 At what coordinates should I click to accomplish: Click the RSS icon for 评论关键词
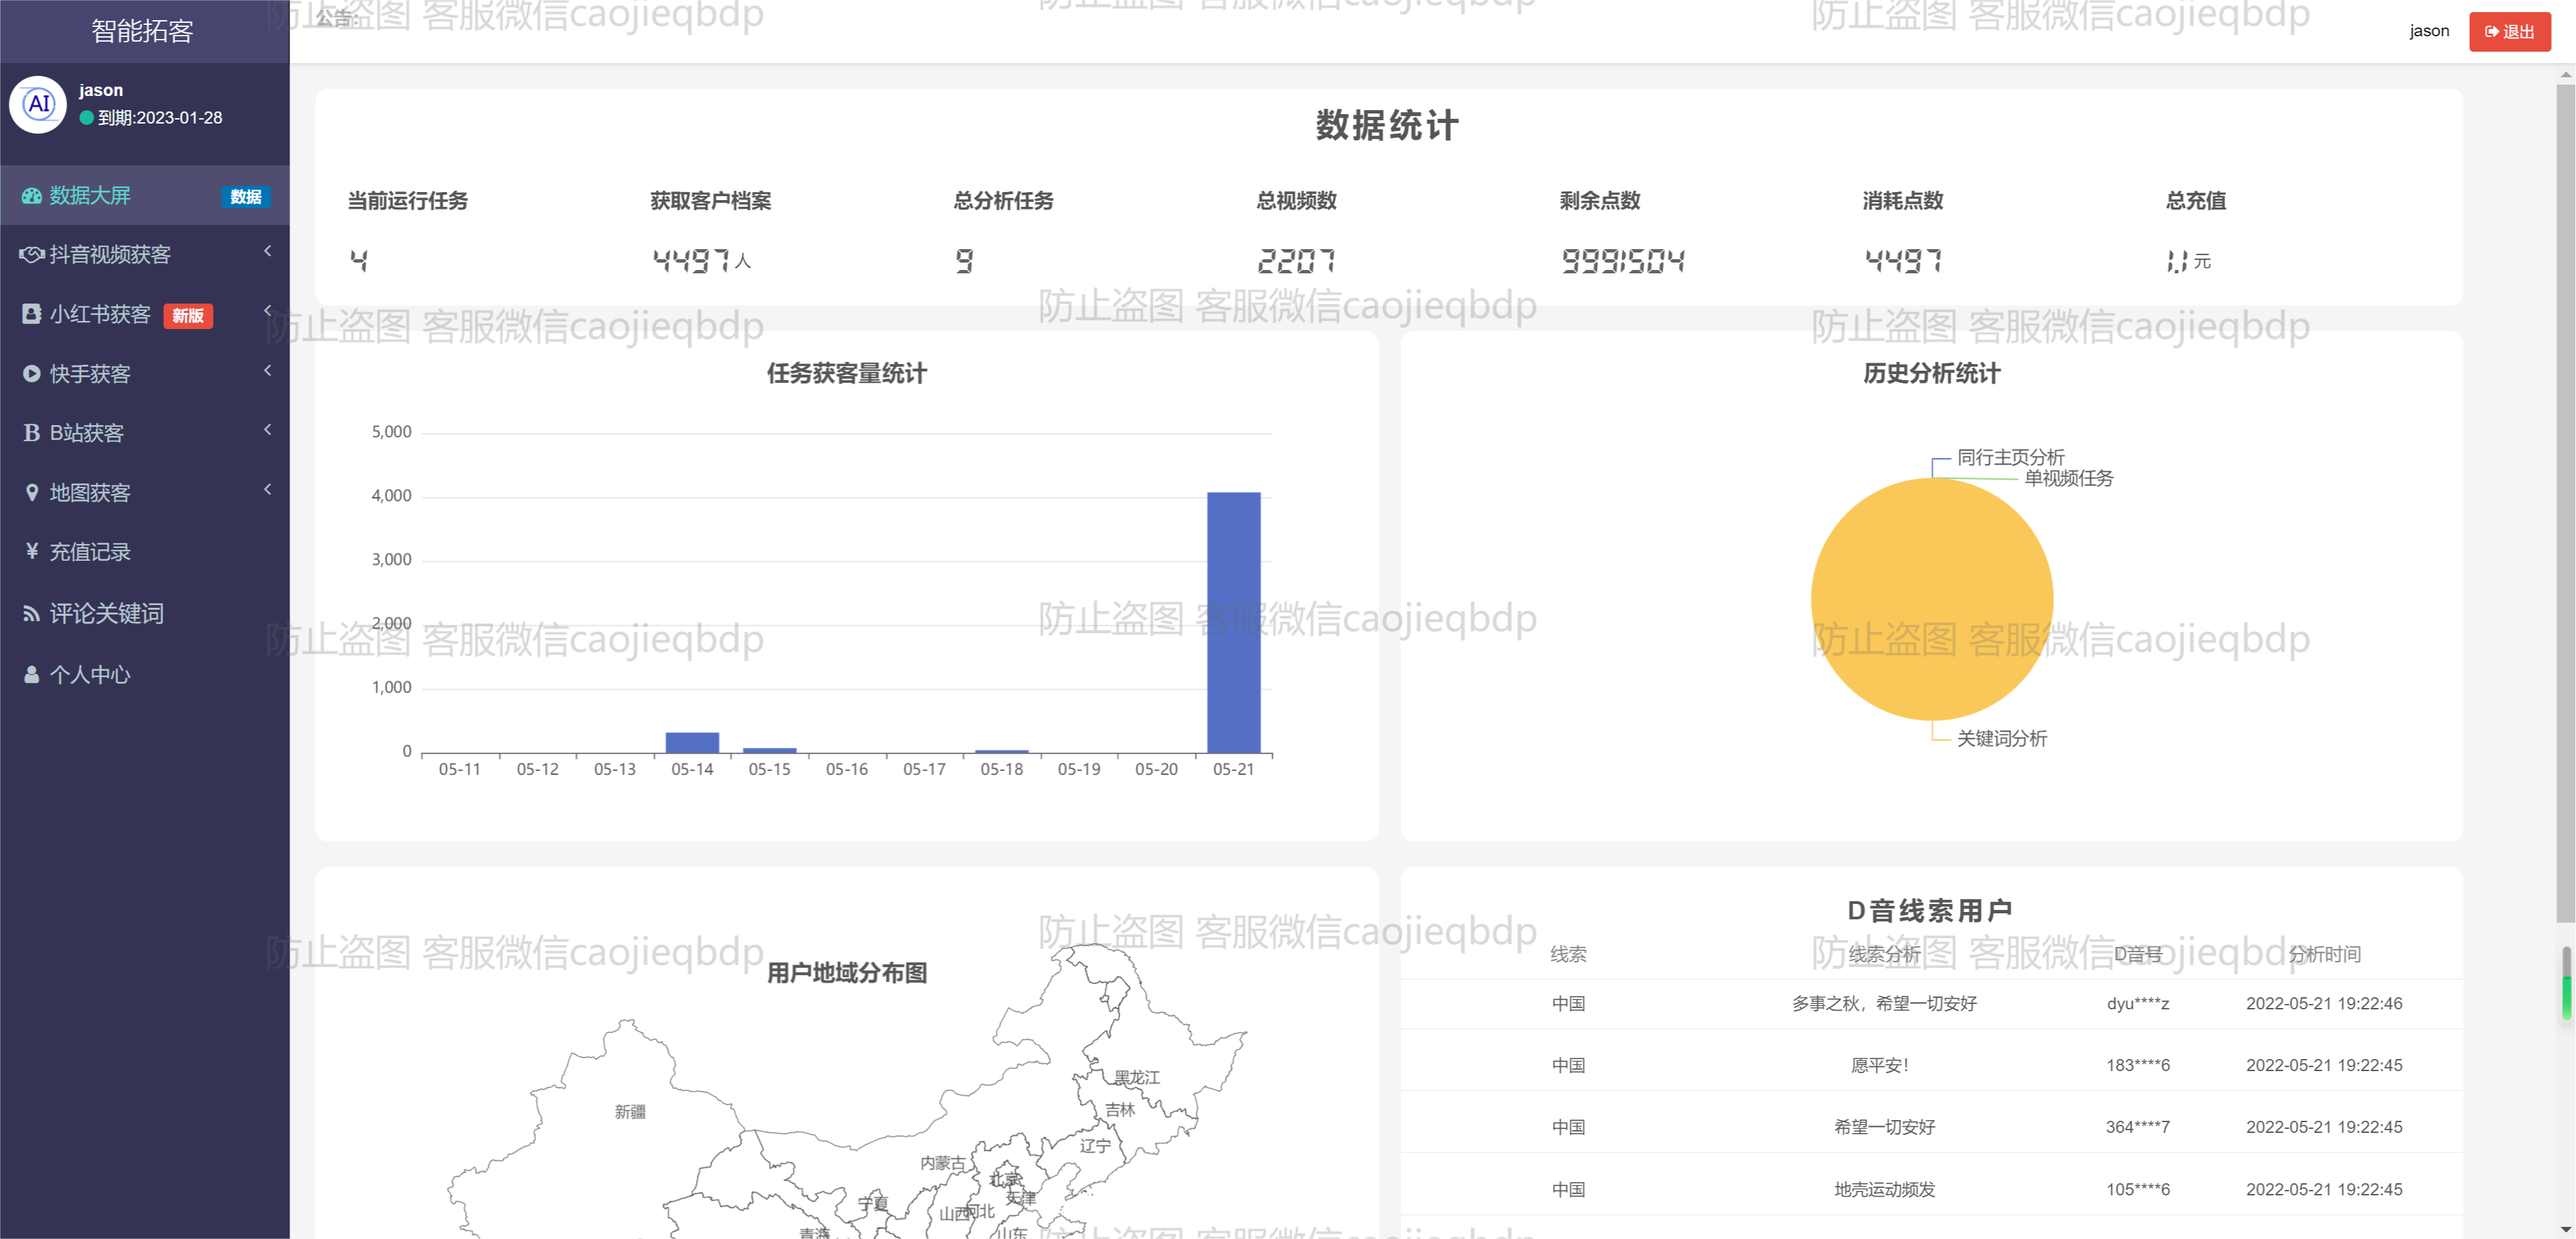point(32,614)
